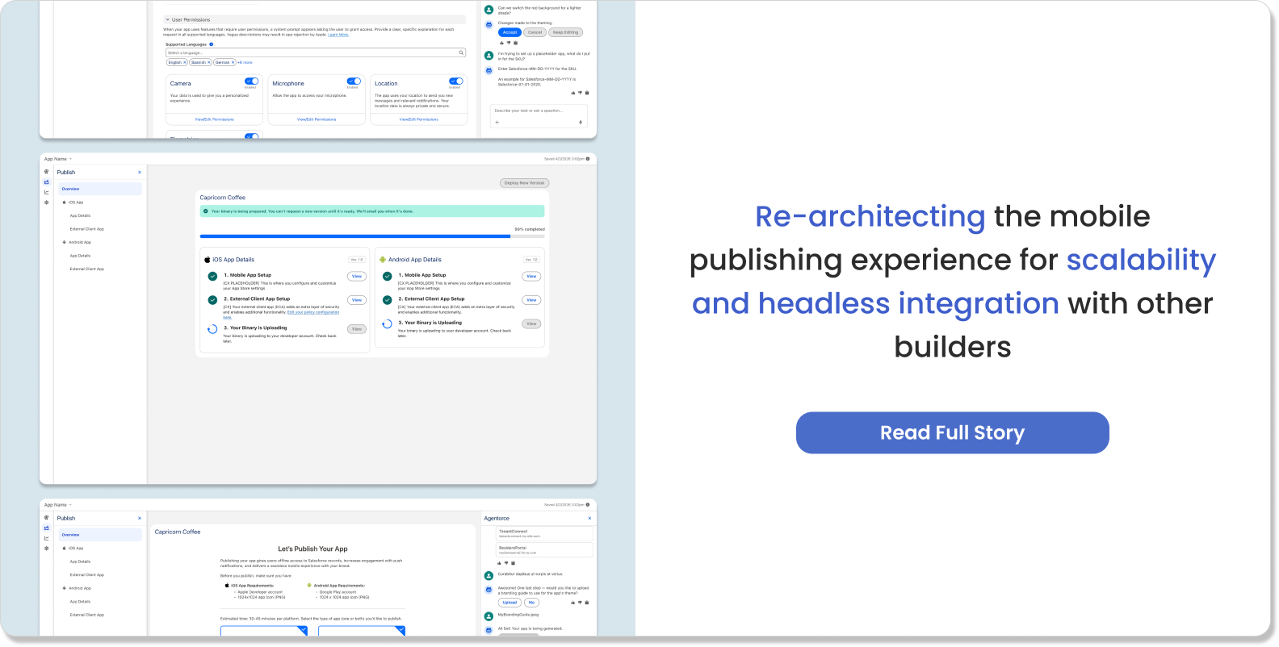Remove the Spanish language chip
1279x647 pixels.
pyautogui.click(x=209, y=62)
